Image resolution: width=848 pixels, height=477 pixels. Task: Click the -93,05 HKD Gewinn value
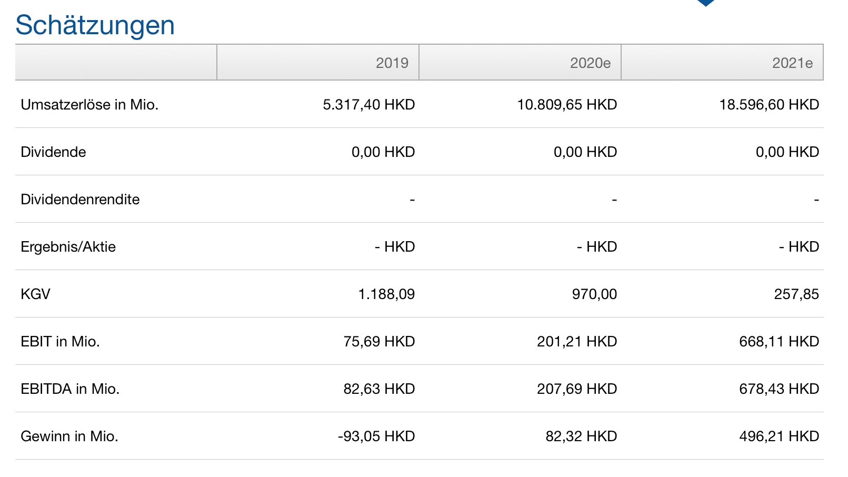click(376, 436)
